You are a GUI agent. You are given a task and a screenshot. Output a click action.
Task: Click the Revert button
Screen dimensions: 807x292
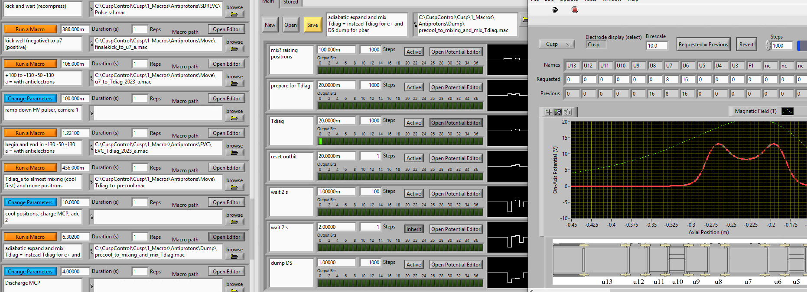[746, 44]
